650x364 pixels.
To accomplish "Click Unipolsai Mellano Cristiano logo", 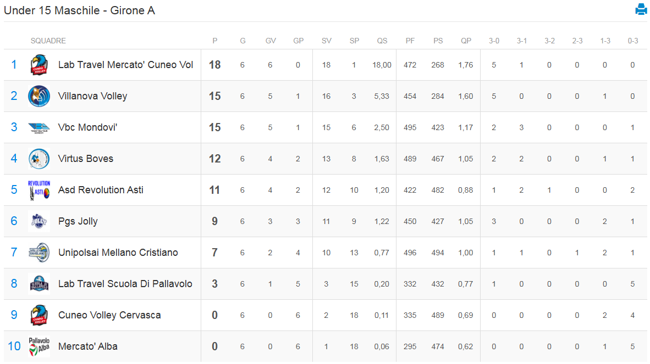I will point(39,253).
